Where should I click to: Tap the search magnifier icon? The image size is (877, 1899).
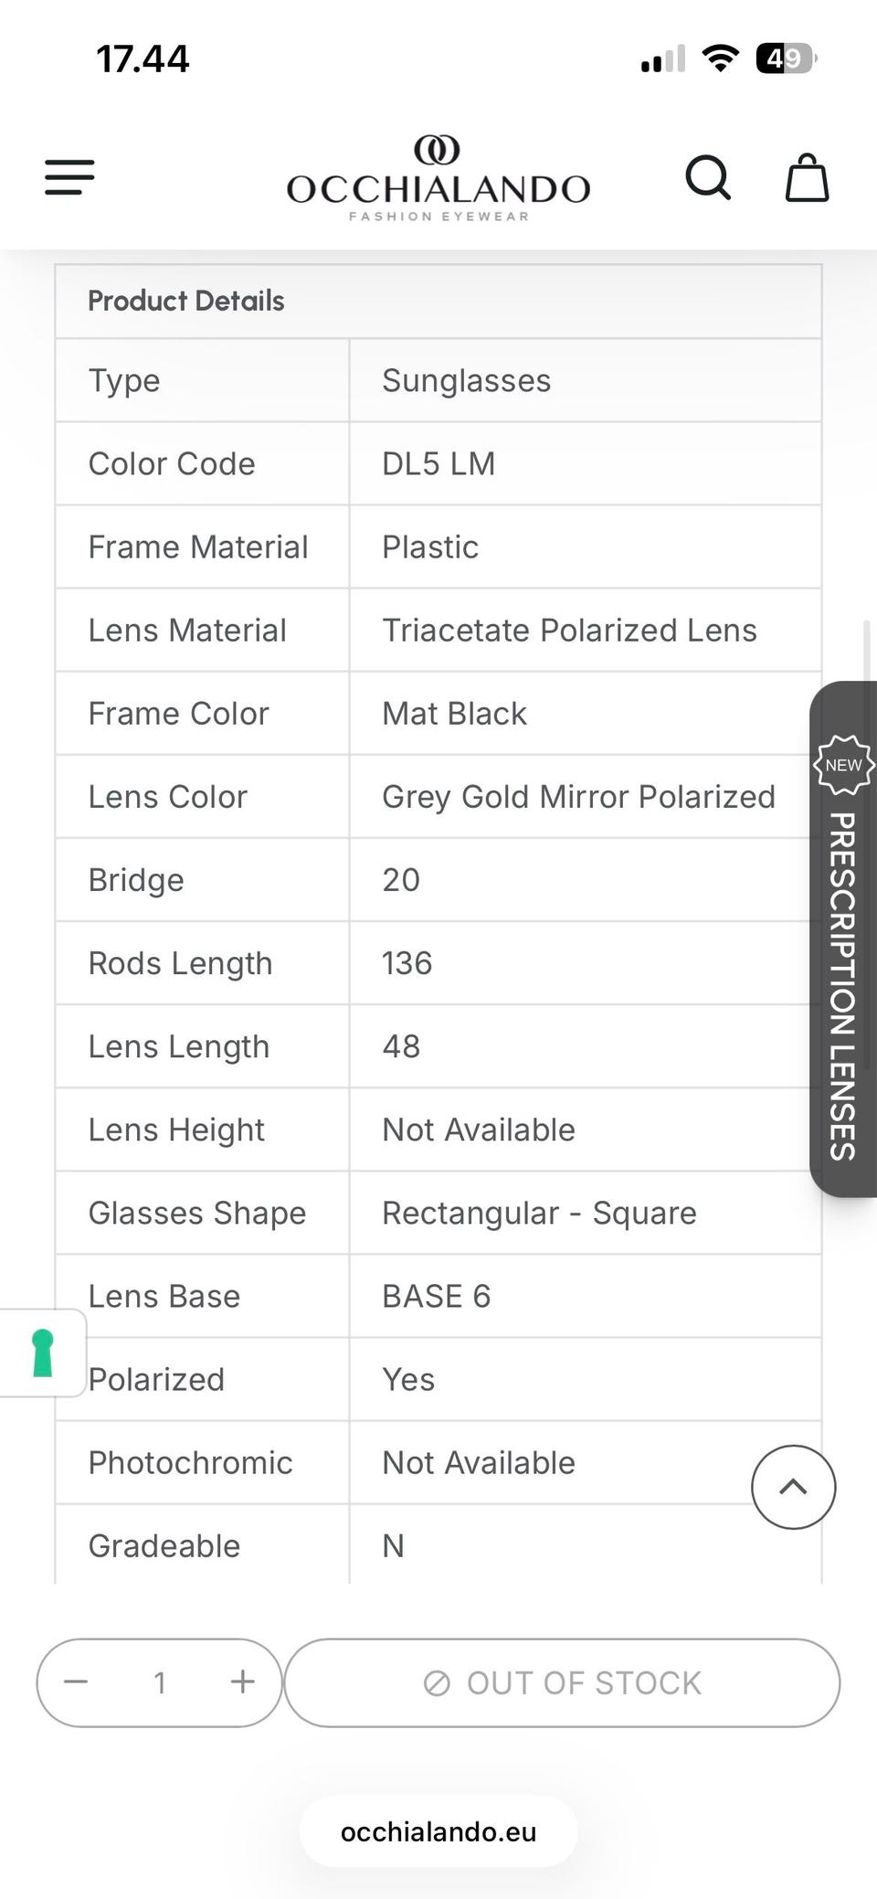[x=708, y=176]
